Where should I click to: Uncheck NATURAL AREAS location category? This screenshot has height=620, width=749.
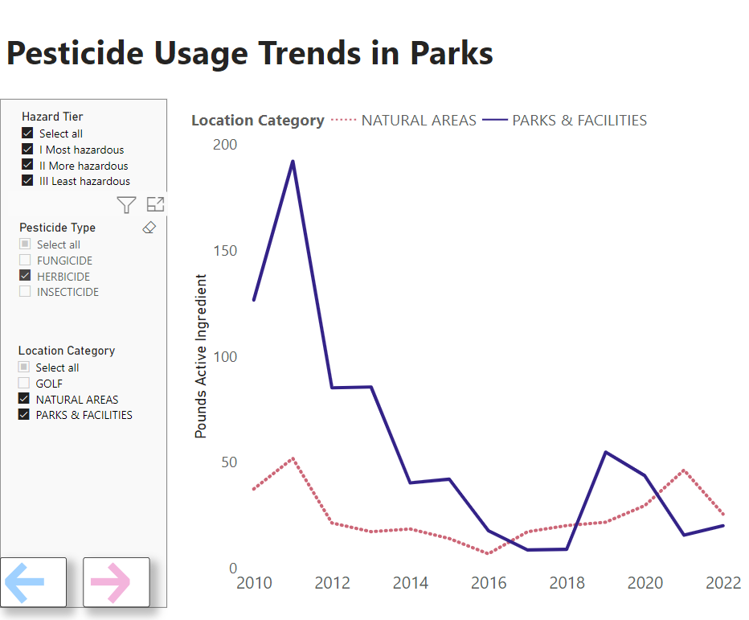pyautogui.click(x=24, y=399)
